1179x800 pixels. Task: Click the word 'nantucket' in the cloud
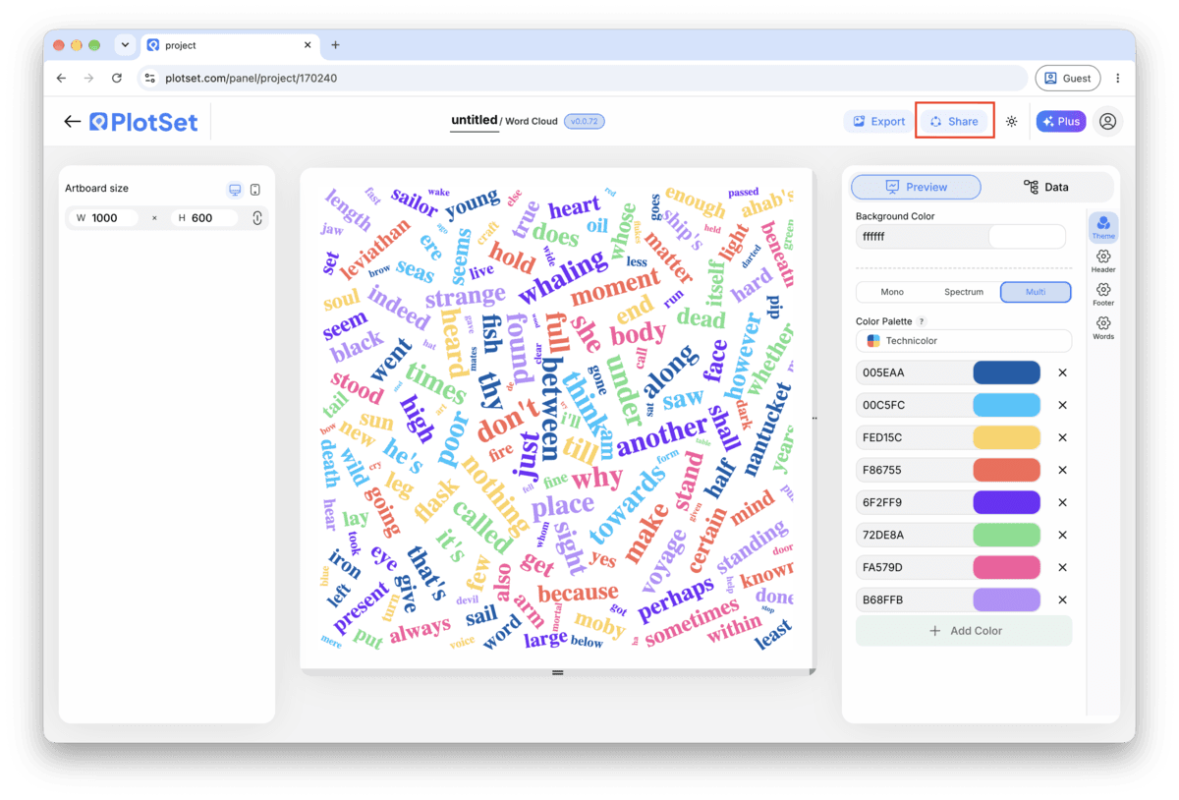(x=768, y=428)
